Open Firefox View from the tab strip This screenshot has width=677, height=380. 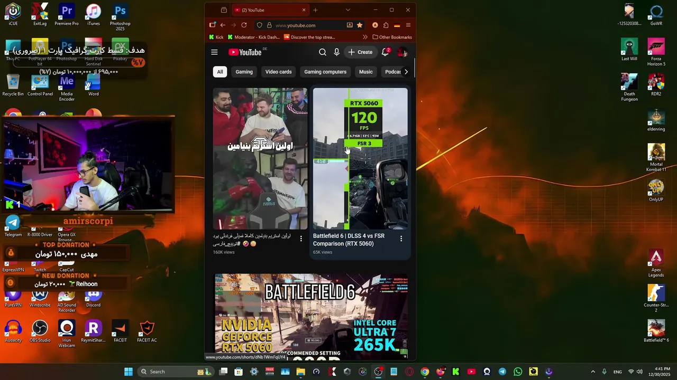pos(224,10)
